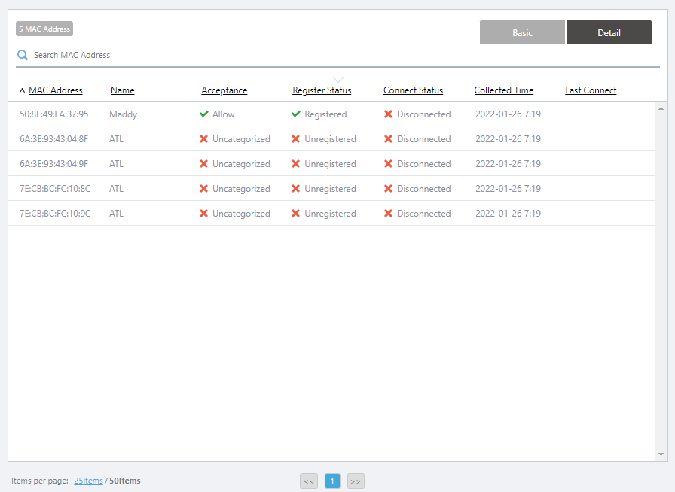Click red Disconnected X icon in Maddy row

(388, 114)
